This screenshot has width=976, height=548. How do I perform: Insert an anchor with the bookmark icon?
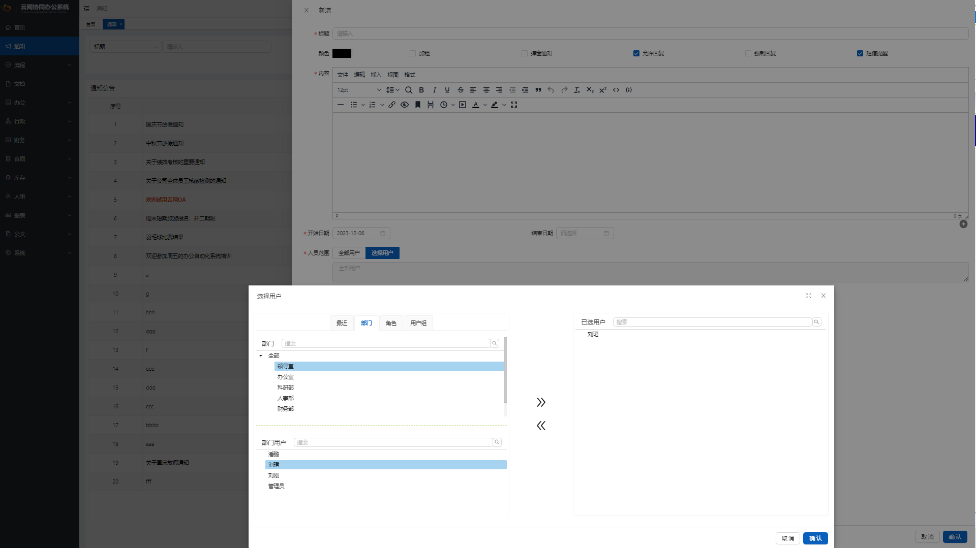click(x=418, y=105)
